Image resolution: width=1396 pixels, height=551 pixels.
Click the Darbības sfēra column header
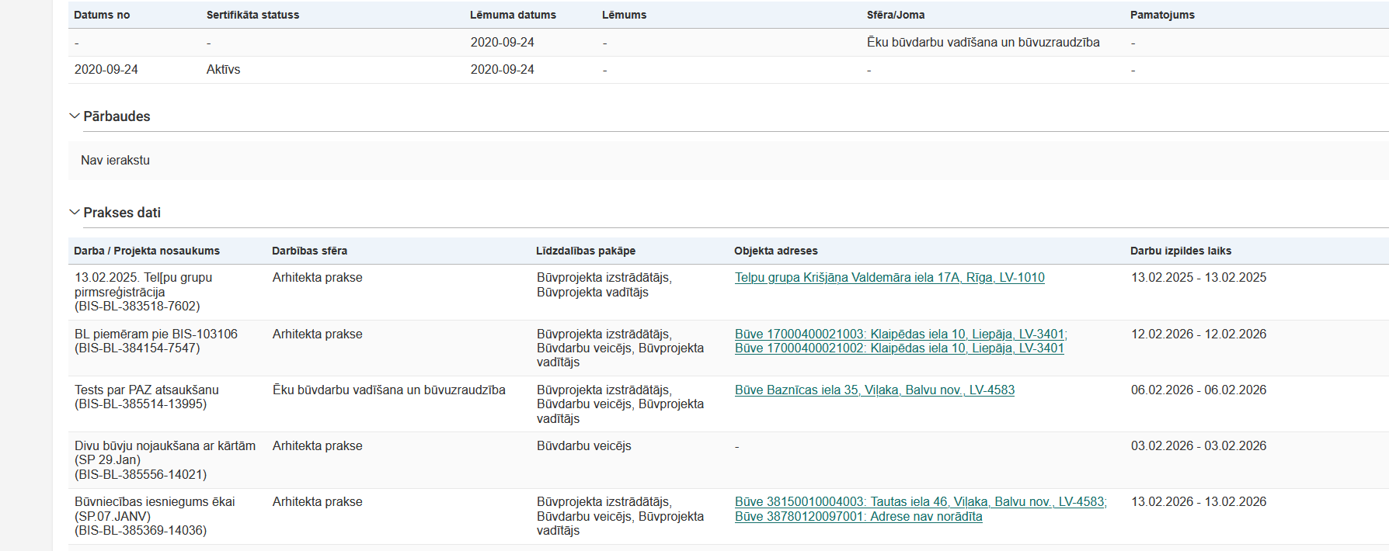click(x=309, y=251)
